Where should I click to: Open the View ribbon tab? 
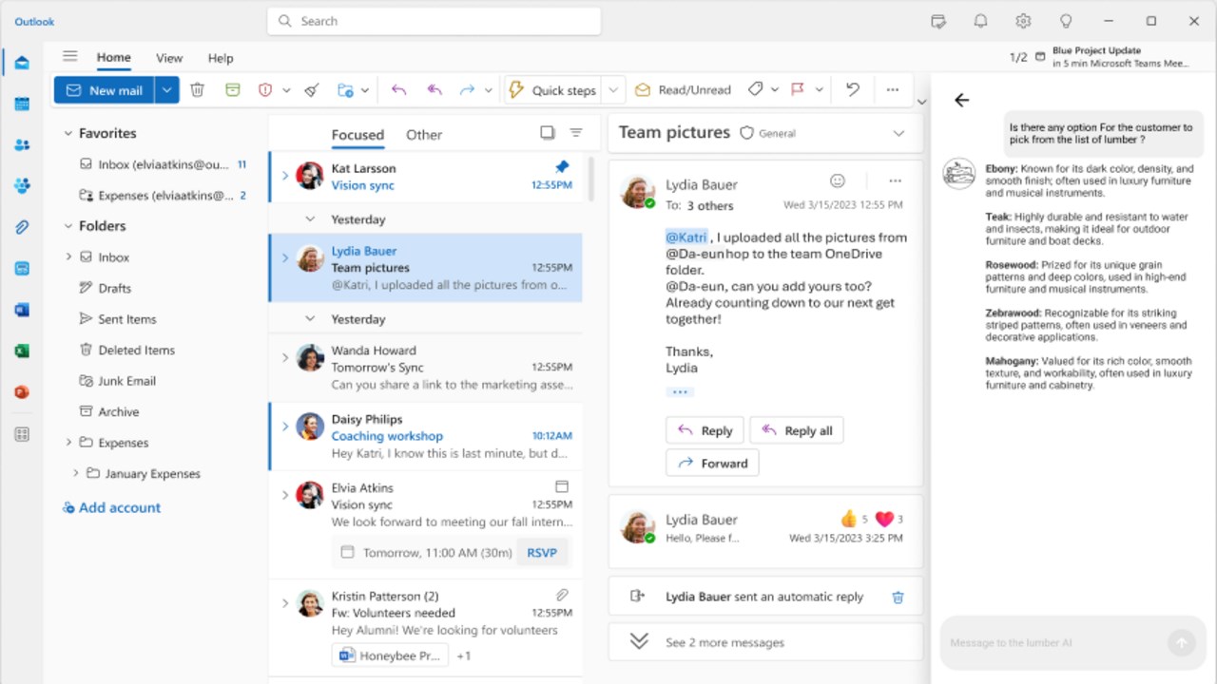coord(169,58)
